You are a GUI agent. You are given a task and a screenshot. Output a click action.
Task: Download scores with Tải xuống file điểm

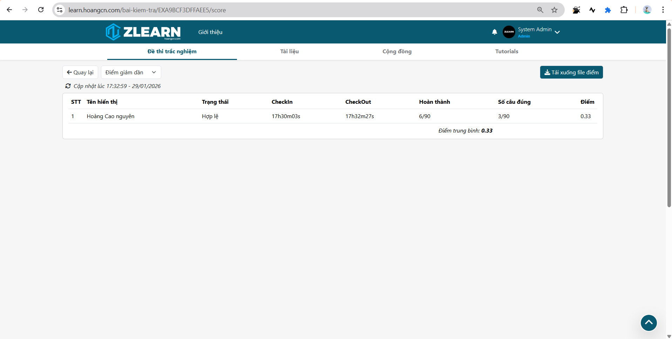571,72
